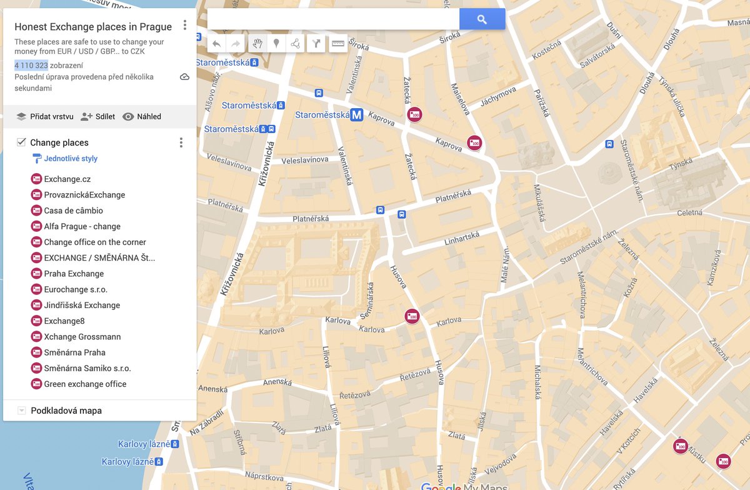Click the Staroměstská metro M icon
750x490 pixels.
357,115
